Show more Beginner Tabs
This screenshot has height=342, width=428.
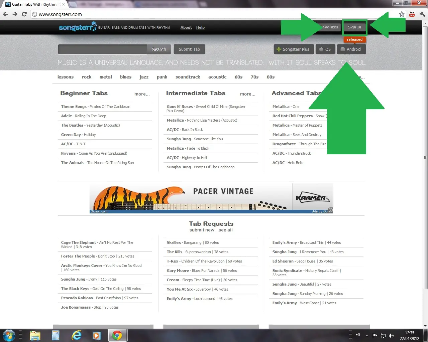[142, 94]
